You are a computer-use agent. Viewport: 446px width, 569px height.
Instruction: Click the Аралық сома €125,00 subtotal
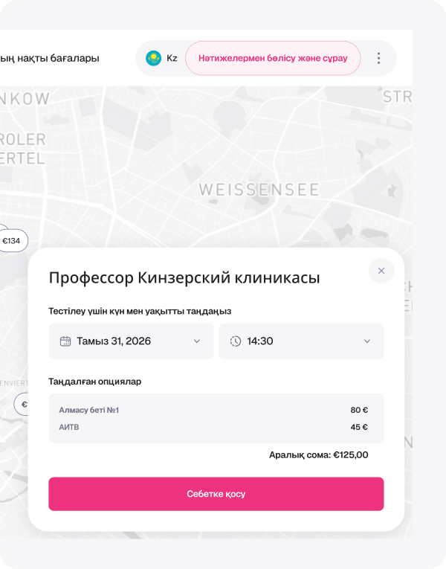pos(318,455)
